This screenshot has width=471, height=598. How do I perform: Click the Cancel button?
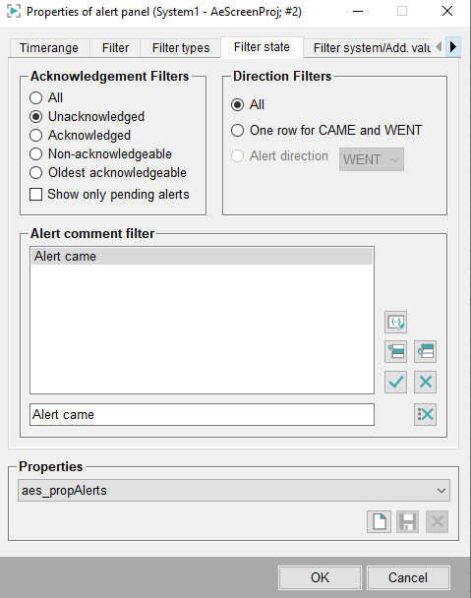point(408,577)
